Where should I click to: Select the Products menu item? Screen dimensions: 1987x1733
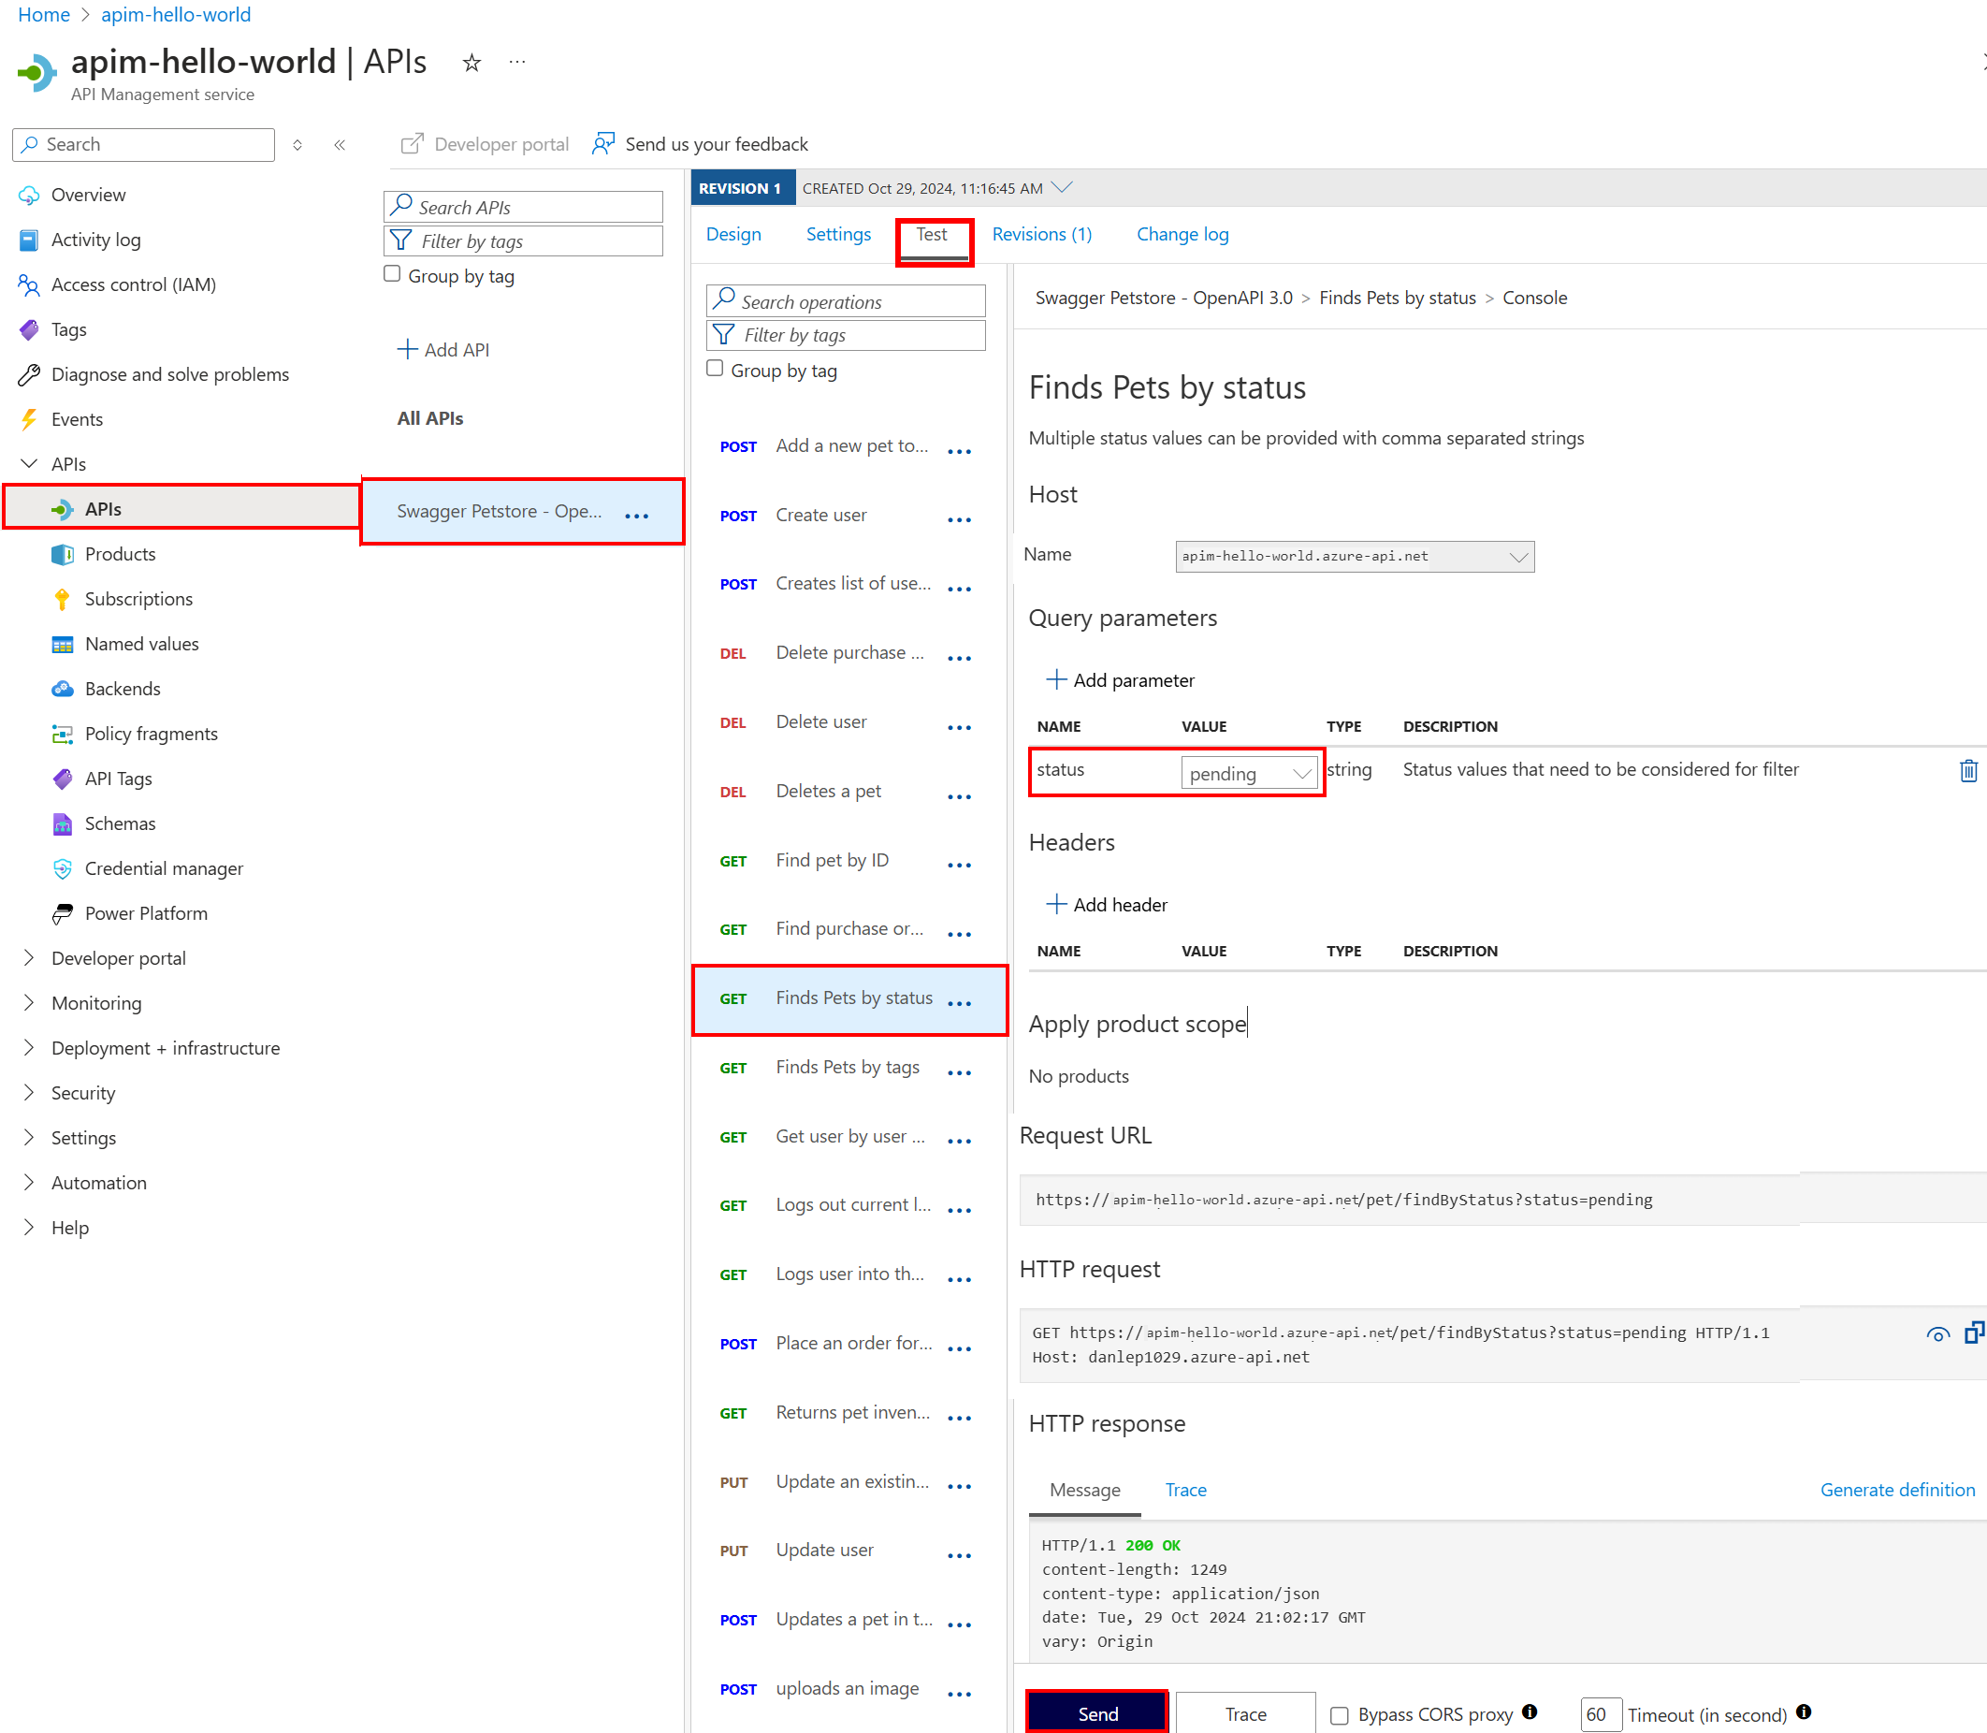click(120, 554)
